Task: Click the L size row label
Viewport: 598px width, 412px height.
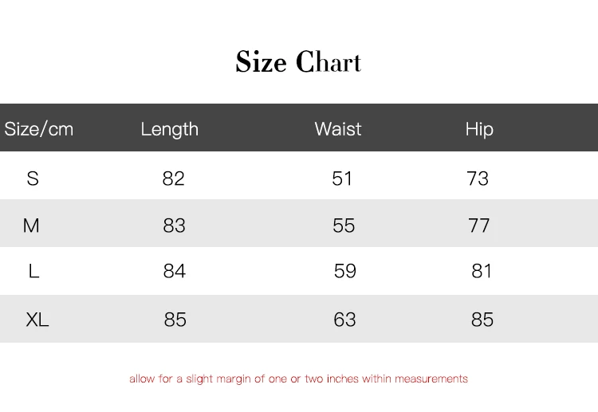Action: [33, 272]
